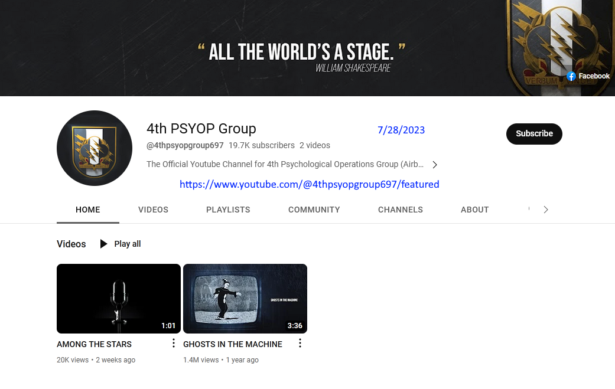The height and width of the screenshot is (389, 615).
Task: Subscribe to the 4th PSYOP Group channel
Action: click(534, 134)
